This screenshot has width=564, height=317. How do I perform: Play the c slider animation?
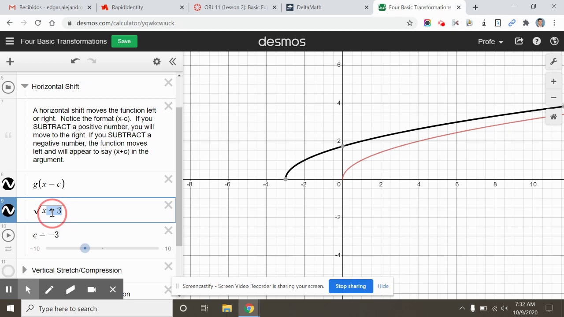8,235
